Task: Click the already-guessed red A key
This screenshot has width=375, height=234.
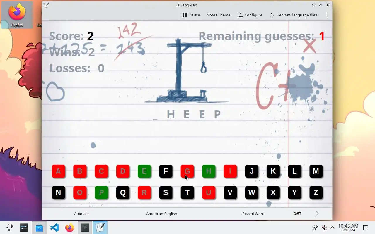Action: tap(58, 171)
